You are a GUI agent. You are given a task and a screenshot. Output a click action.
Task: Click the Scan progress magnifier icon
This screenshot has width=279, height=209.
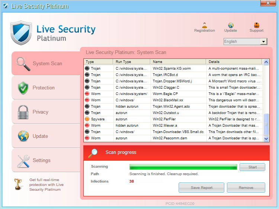(x=93, y=153)
